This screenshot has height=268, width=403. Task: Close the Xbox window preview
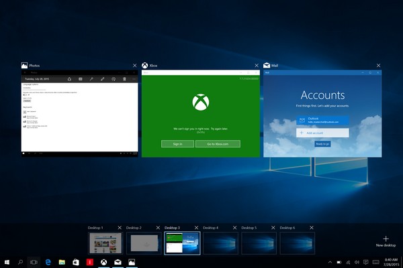(x=257, y=66)
